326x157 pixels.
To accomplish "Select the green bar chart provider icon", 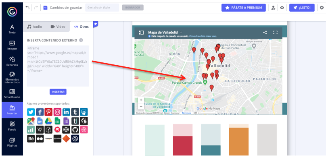I will pyautogui.click(x=31, y=130).
